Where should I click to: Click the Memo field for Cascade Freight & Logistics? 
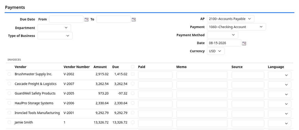click(202, 85)
